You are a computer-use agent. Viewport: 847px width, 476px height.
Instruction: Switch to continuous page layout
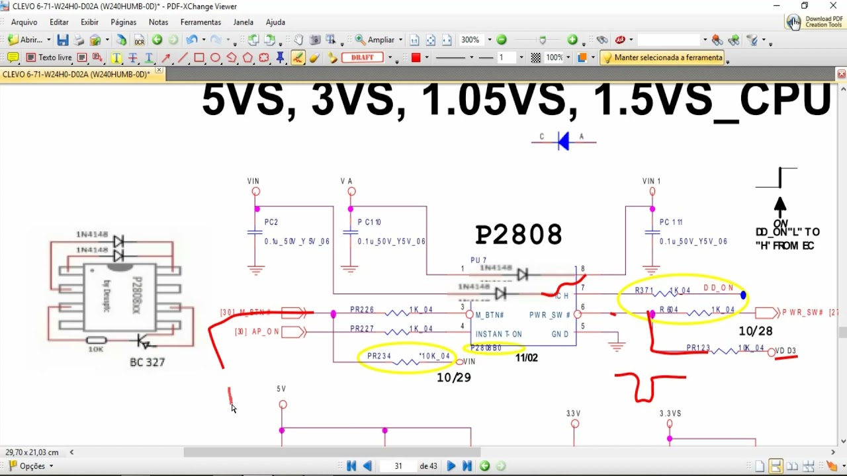click(776, 466)
